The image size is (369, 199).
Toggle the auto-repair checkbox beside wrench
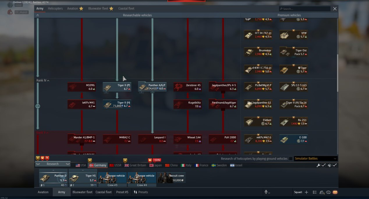pyautogui.click(x=323, y=165)
